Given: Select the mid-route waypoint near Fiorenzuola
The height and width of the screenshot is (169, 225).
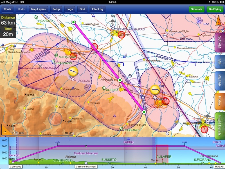Looking at the screenshot, I should tap(120, 80).
